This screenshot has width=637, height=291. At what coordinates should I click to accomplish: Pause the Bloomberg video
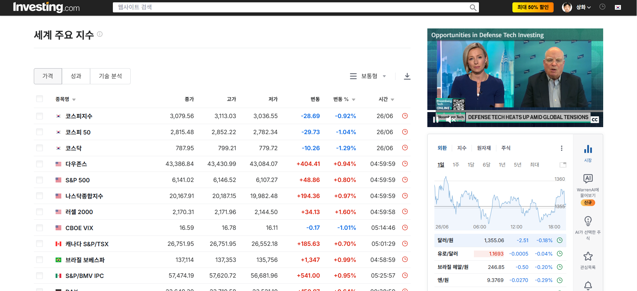tap(435, 120)
